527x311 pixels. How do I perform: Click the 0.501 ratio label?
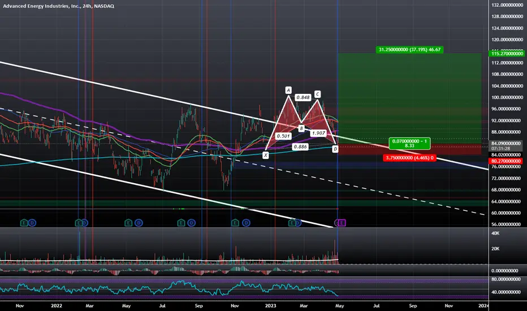[x=283, y=136]
